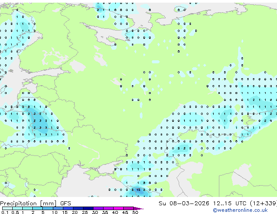
Task: Click the "25" legend scale label
Action: 85,212
